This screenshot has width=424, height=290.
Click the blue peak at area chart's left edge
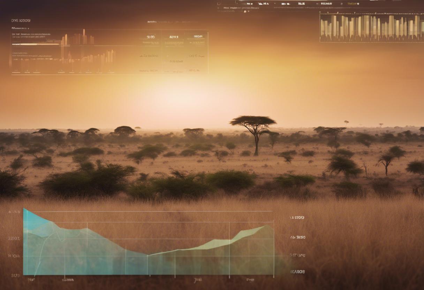coord(24,210)
